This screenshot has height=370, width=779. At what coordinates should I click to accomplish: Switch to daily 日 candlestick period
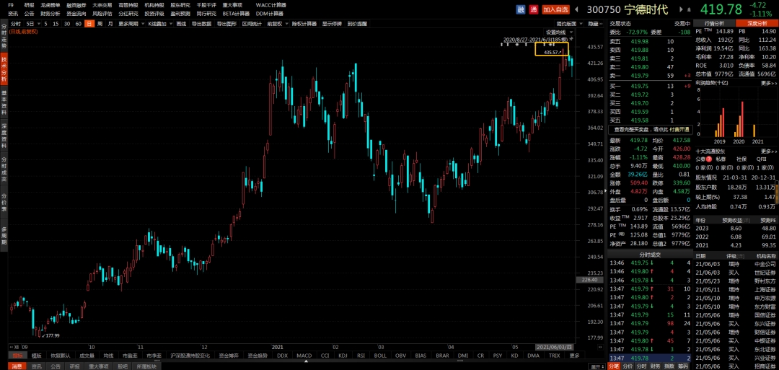click(x=89, y=23)
